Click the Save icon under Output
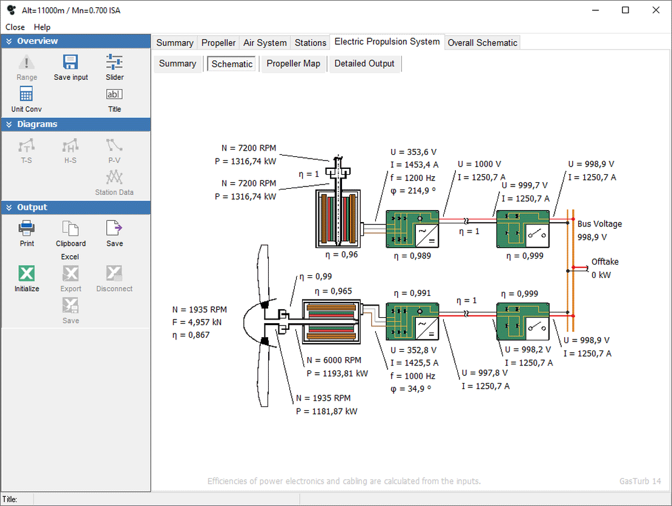 tap(114, 229)
